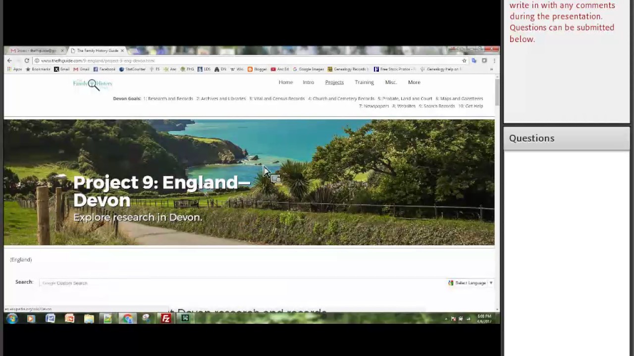Go to goal 8: Websites

(x=404, y=106)
